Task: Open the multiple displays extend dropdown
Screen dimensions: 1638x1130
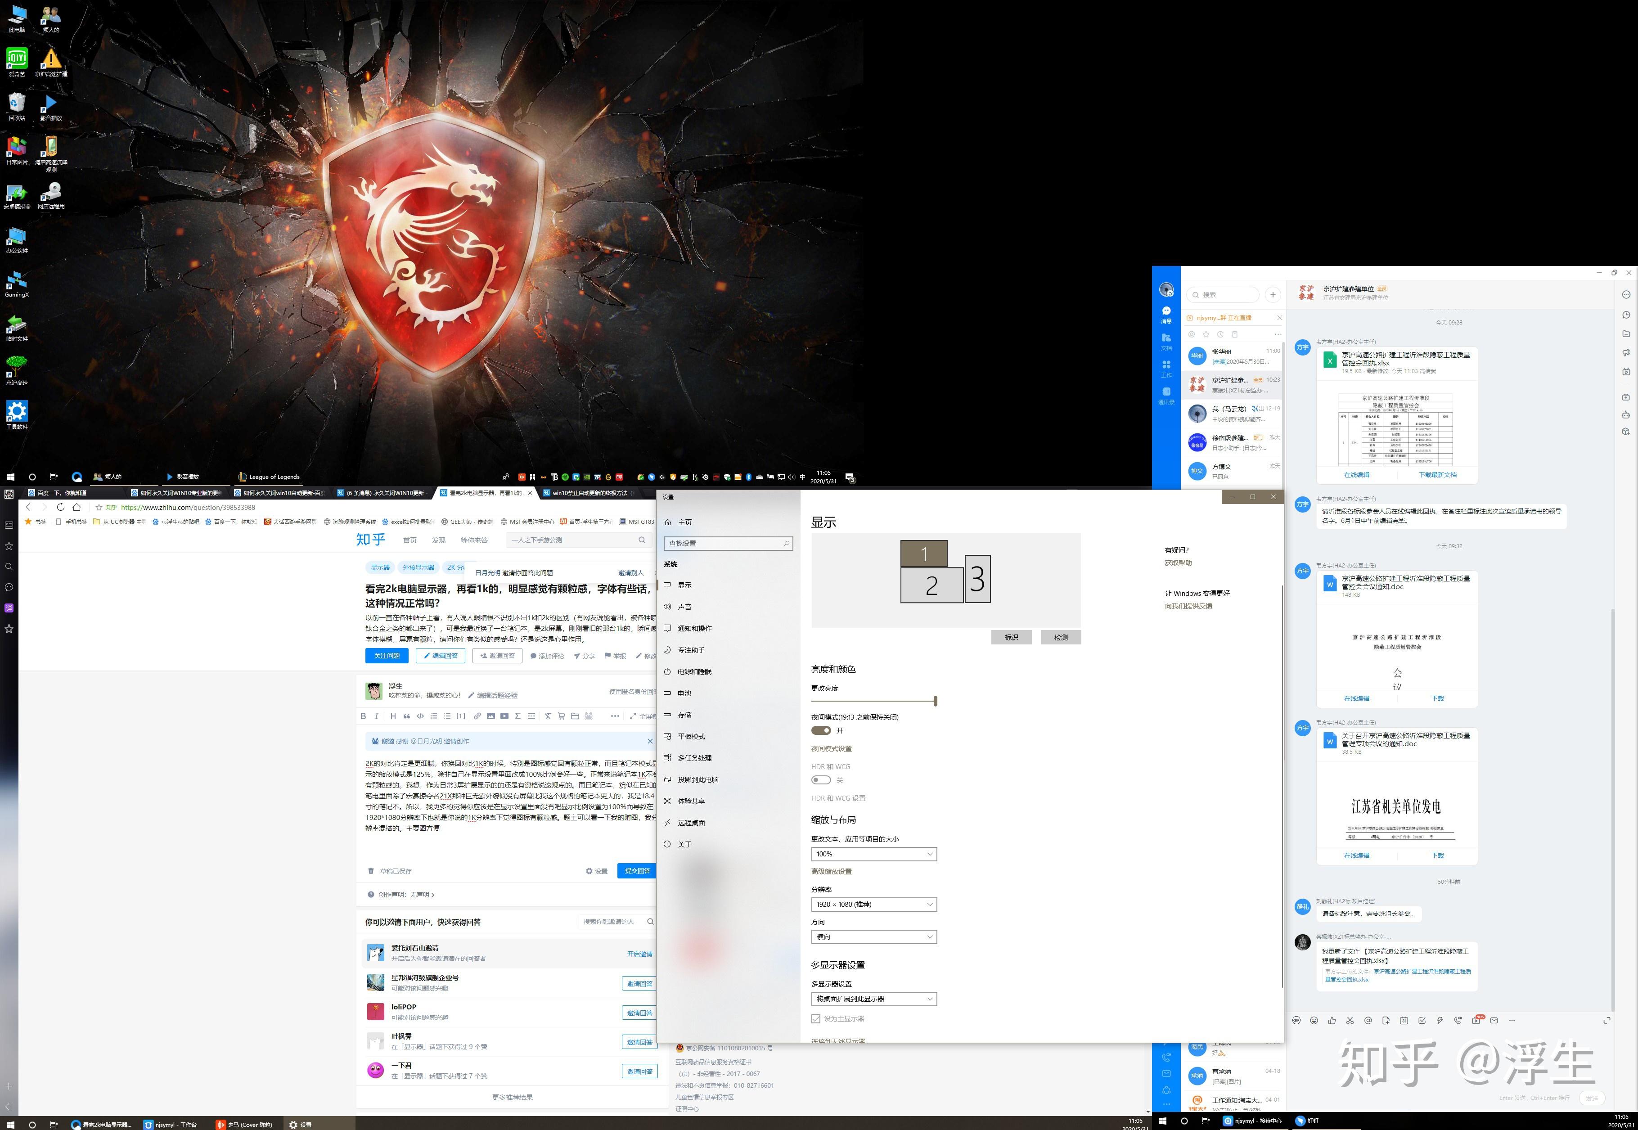Action: click(x=873, y=998)
